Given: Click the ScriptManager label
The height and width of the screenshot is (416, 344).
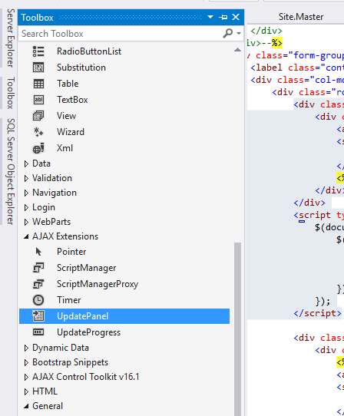Looking at the screenshot, I should (x=86, y=268).
